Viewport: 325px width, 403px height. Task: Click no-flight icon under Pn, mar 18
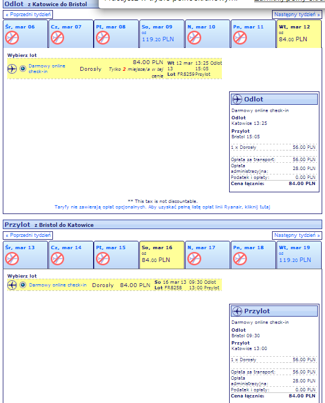point(240,259)
